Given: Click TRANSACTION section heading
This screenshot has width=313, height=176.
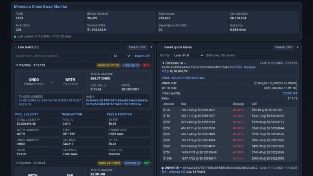Looking at the screenshot, I should [72, 114].
